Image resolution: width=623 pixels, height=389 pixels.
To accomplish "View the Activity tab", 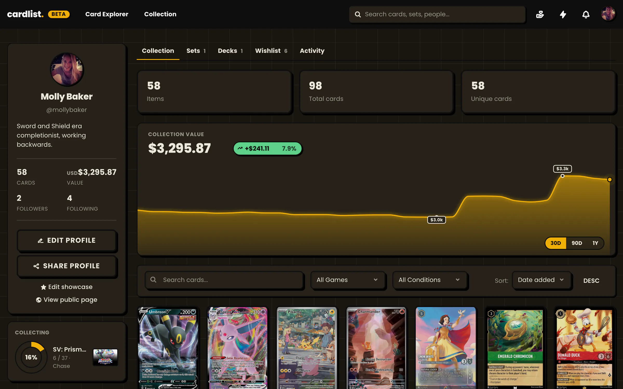I will [x=312, y=51].
